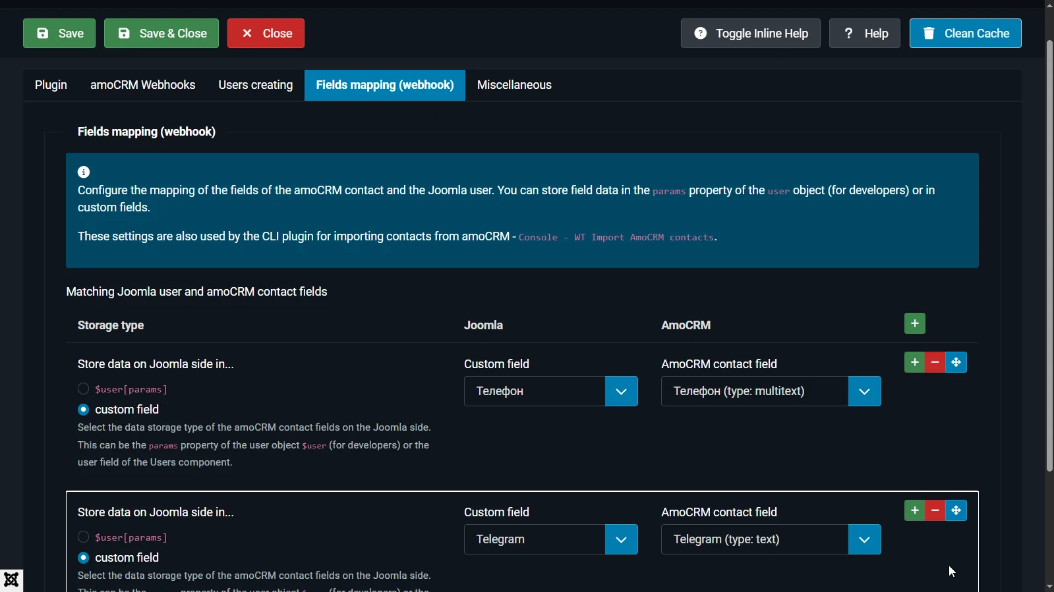Screen dimensions: 1054x592
Task: Click move handle icon of Телефон row
Action: tap(956, 362)
